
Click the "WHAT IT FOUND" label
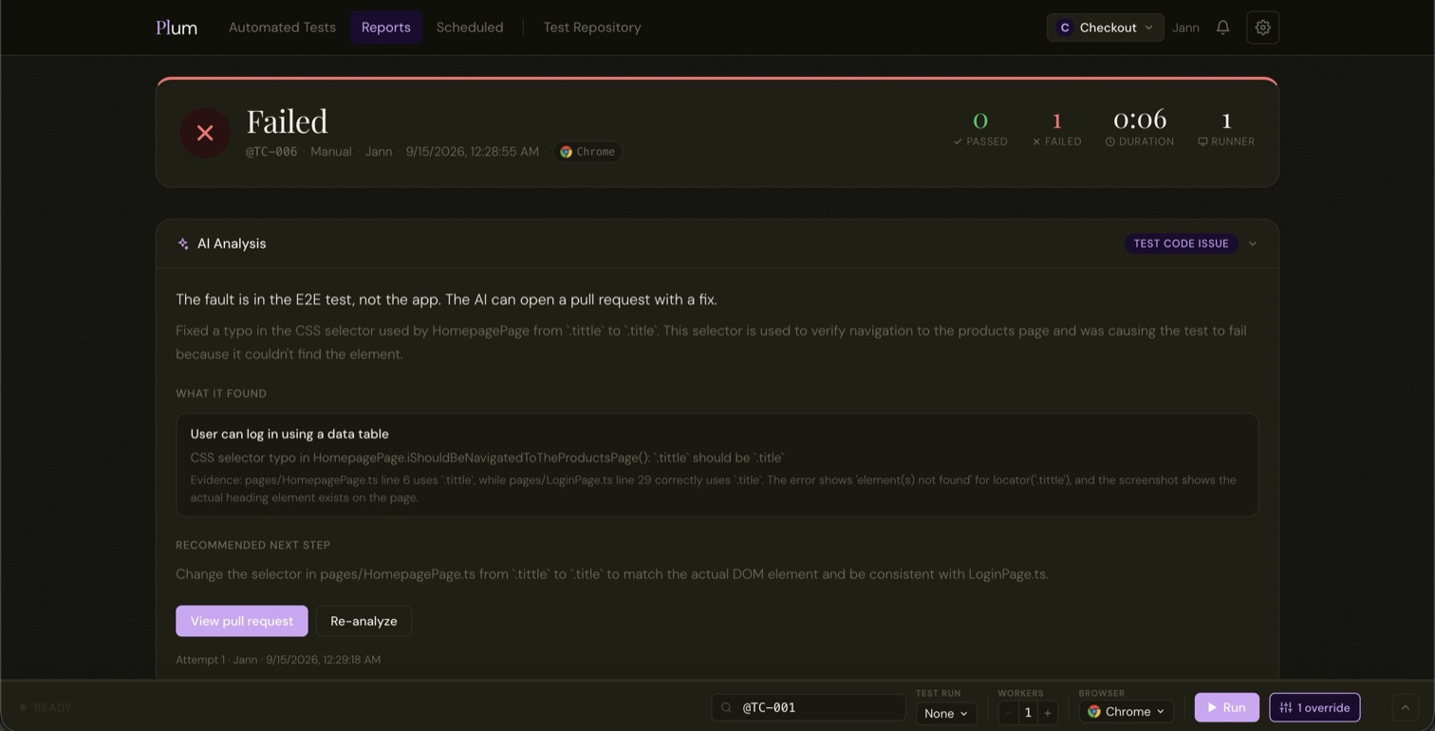(x=221, y=394)
